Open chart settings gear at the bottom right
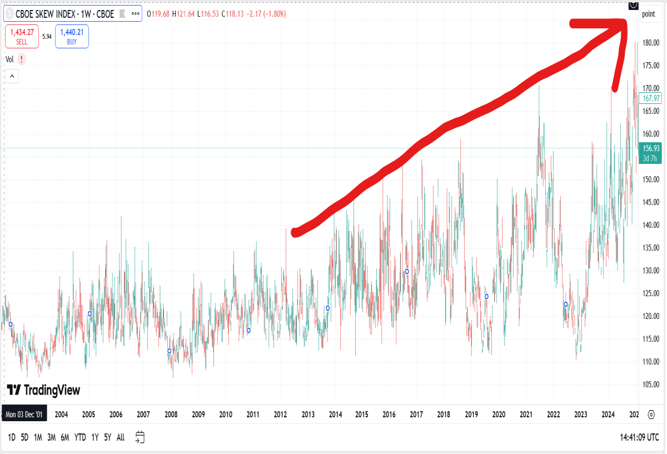Screen dimensions: 667x454 pos(651,414)
